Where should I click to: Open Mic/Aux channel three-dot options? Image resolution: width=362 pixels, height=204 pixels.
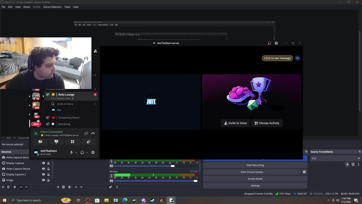click(111, 176)
